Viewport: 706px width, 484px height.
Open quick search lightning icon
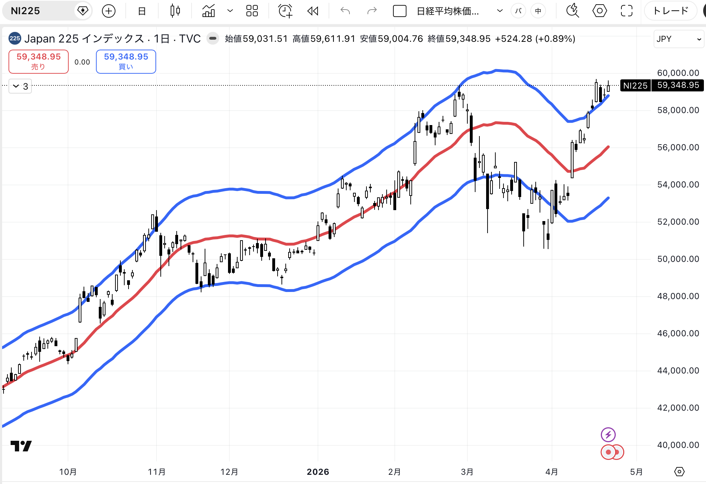[x=572, y=11]
